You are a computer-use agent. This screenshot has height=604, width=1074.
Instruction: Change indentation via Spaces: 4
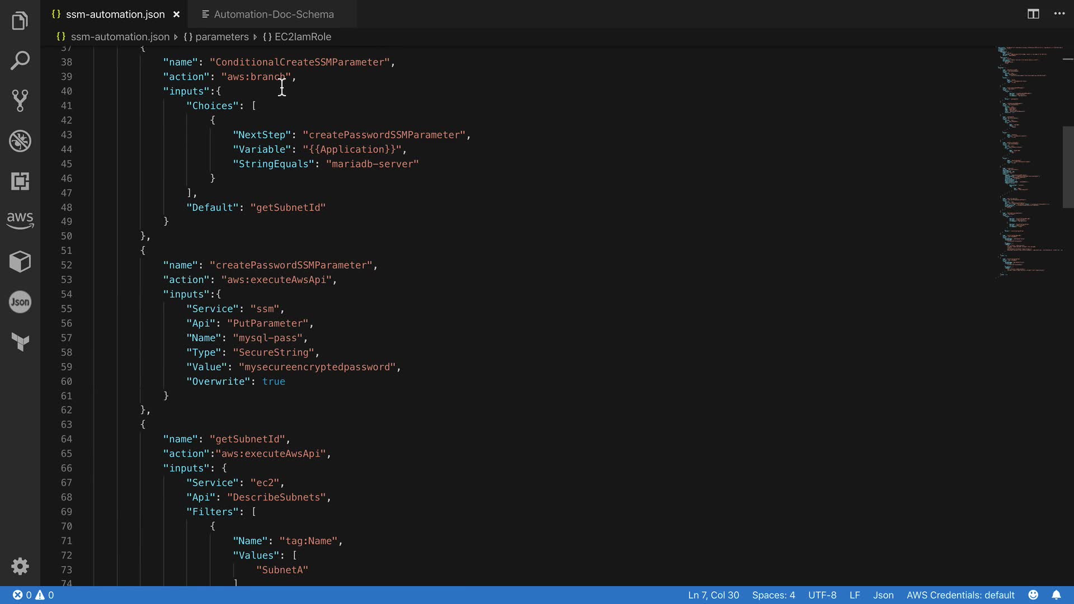(x=773, y=595)
